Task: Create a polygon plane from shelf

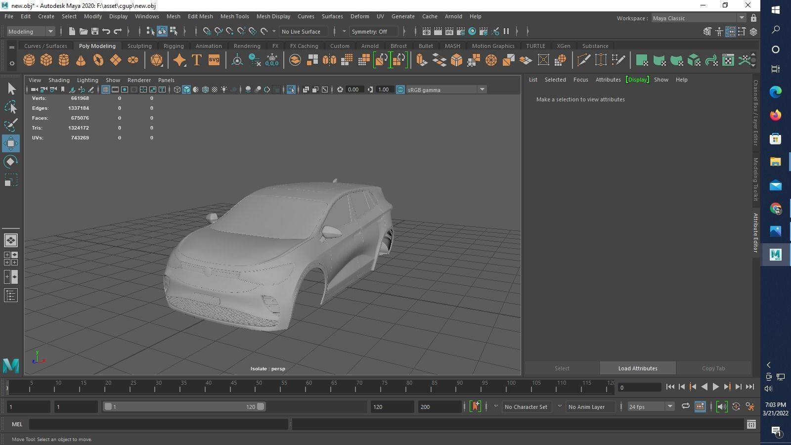Action: point(116,60)
